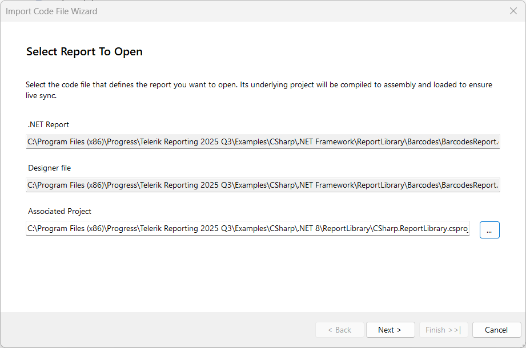
Task: Click the disabled Back button
Action: tap(339, 330)
